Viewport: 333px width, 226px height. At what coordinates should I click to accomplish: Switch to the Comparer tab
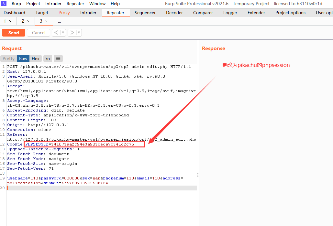pos(203,13)
